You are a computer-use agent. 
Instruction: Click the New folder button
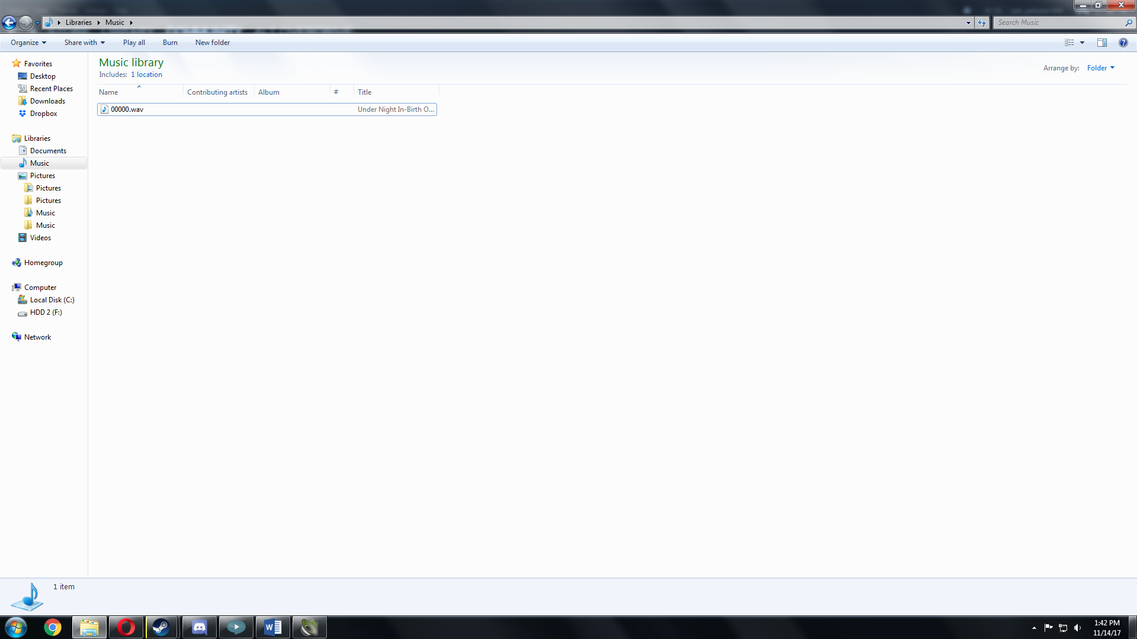point(212,43)
